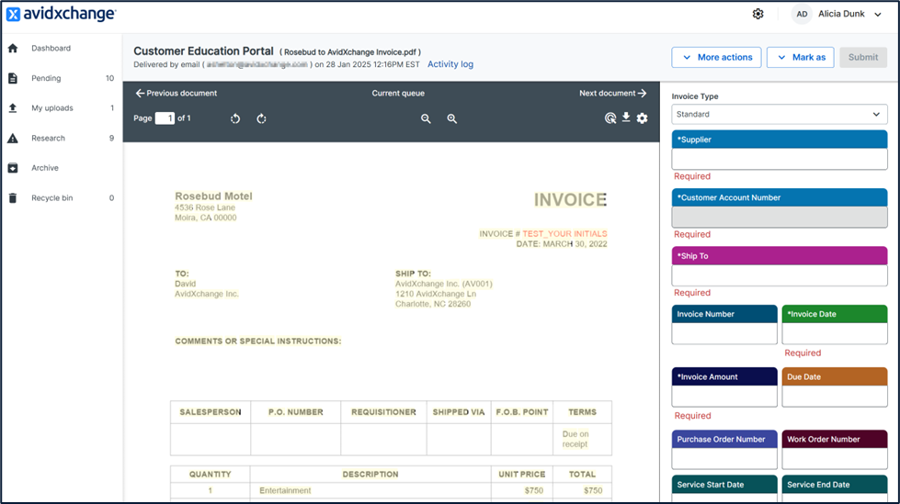Click the Archive box icon
The image size is (900, 504).
[13, 168]
